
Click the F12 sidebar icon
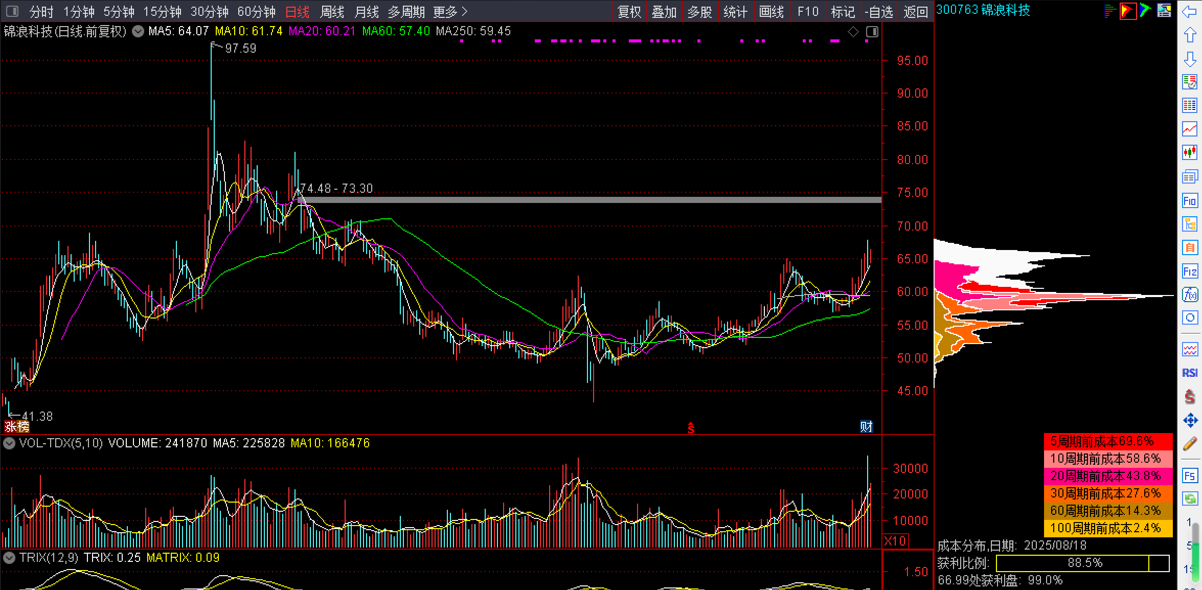(1190, 271)
